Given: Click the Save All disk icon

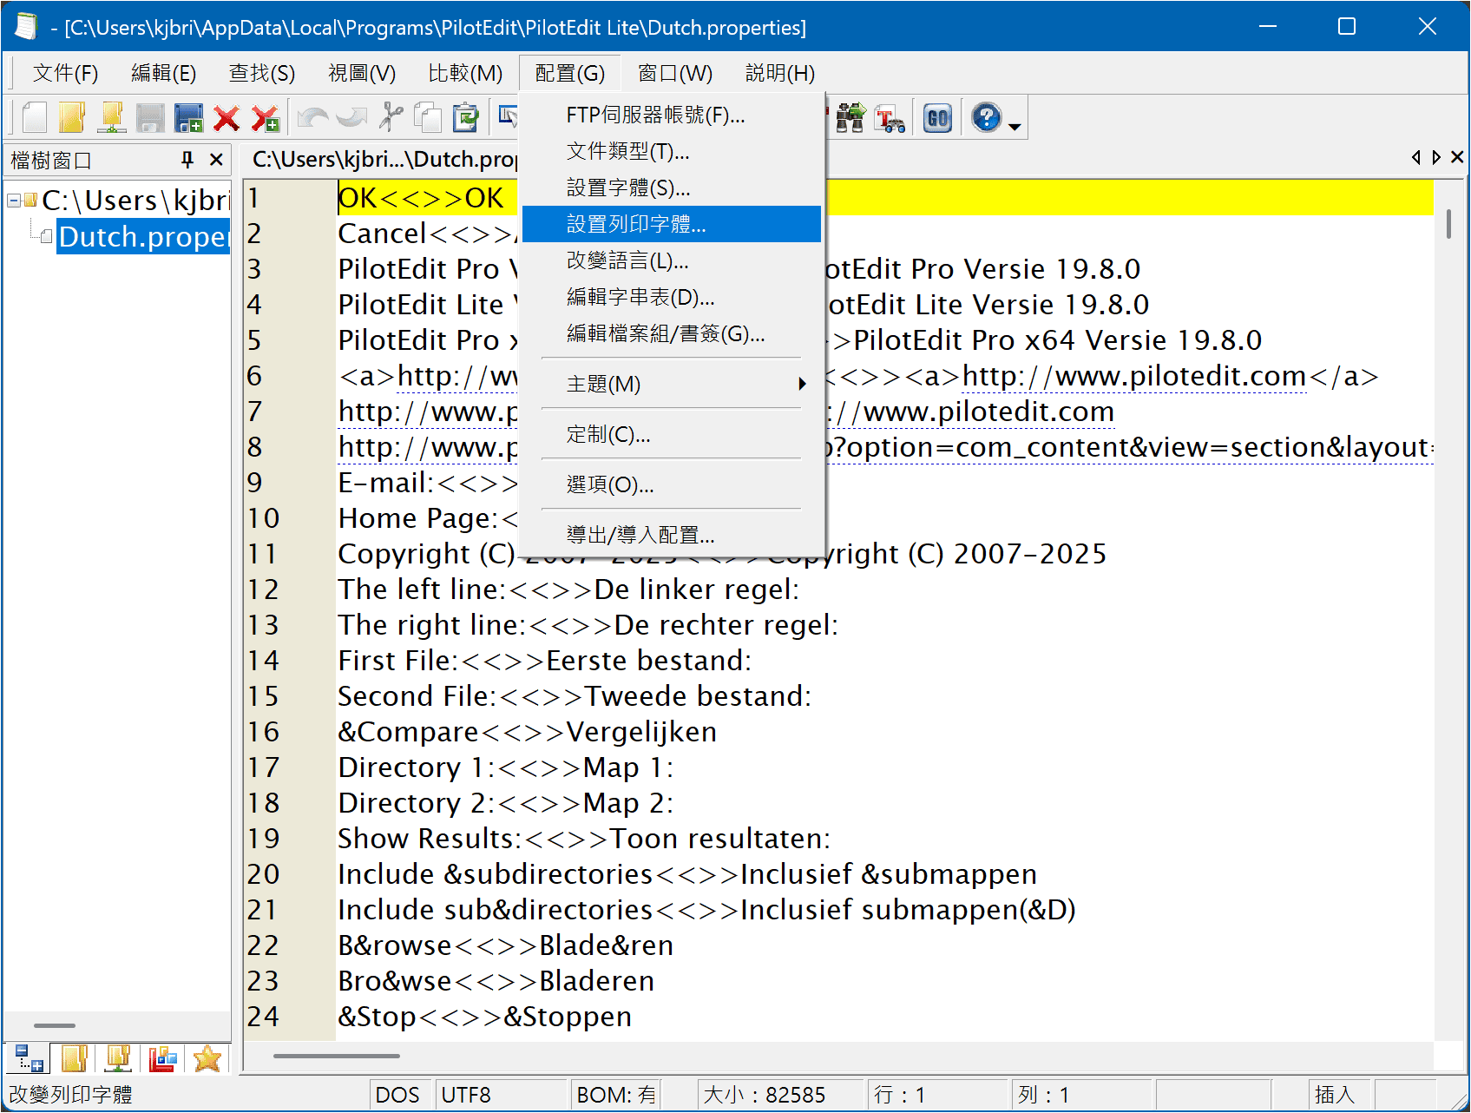Looking at the screenshot, I should [x=188, y=117].
